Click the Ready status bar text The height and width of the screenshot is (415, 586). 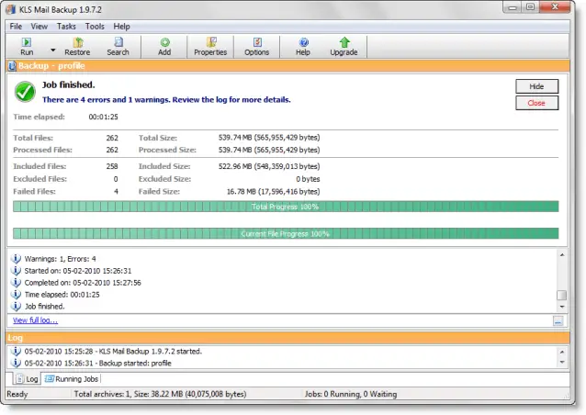17,394
